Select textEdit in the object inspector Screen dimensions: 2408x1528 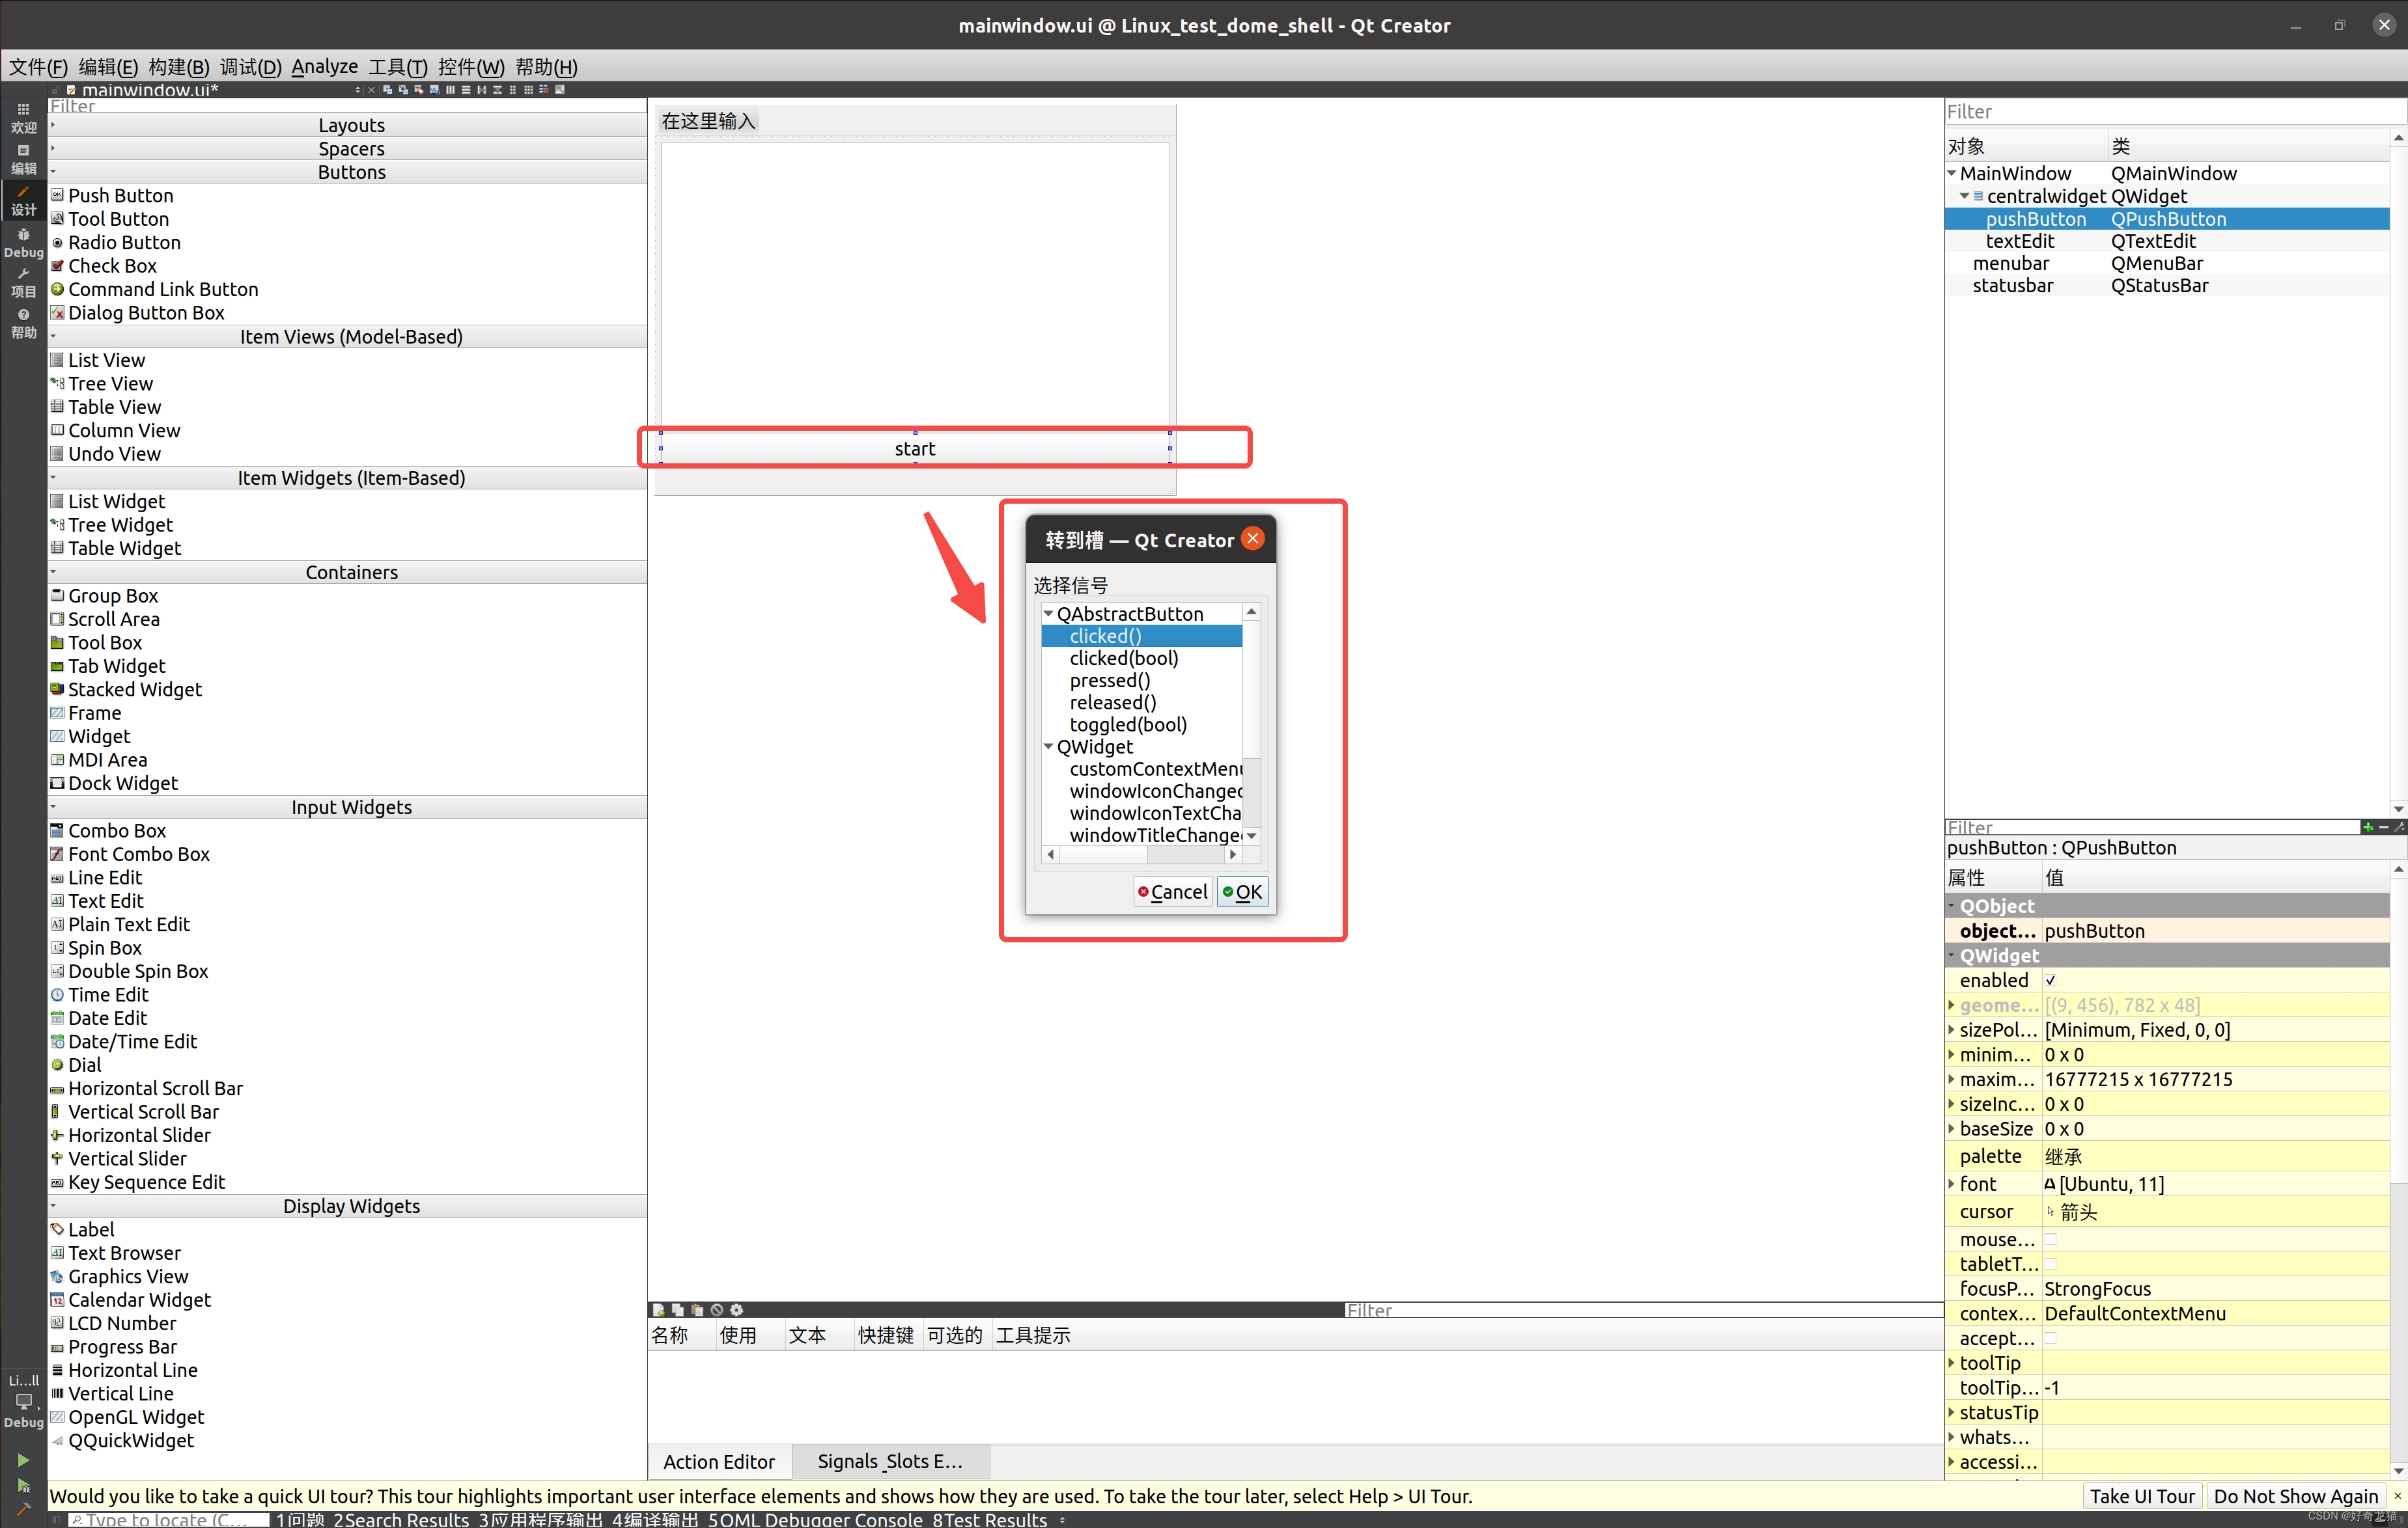(2019, 241)
